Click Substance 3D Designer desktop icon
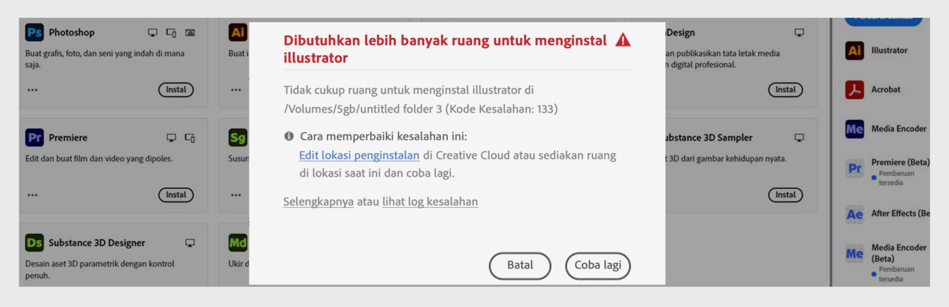The width and height of the screenshot is (949, 307). 190,243
